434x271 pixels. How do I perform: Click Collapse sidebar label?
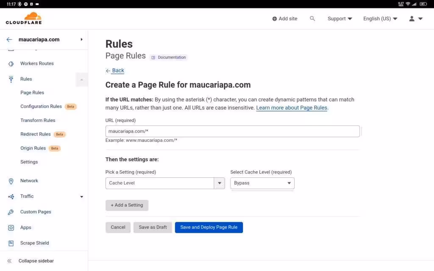pyautogui.click(x=36, y=261)
